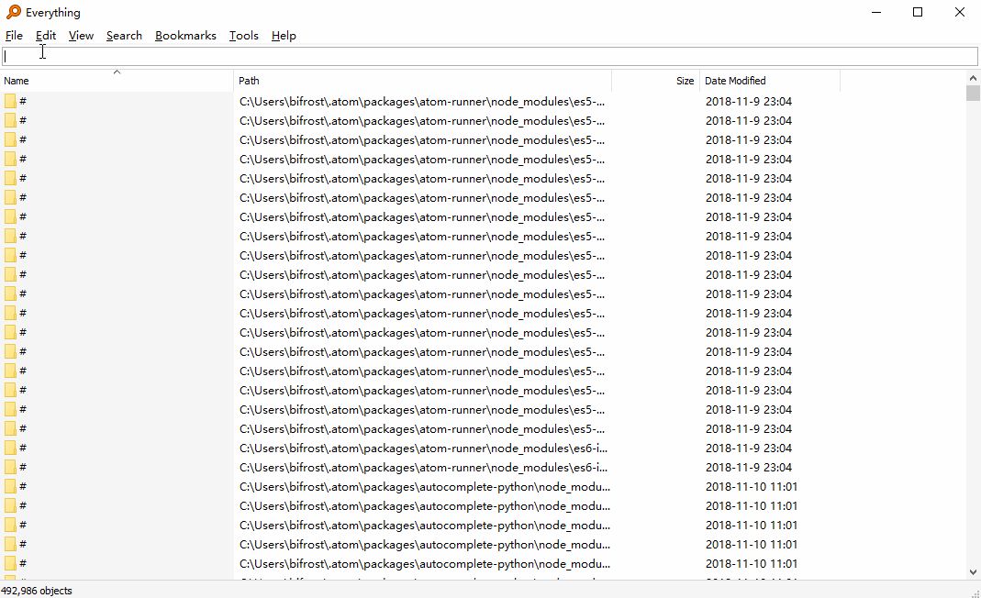Focus the search text box
The height and width of the screenshot is (598, 981).
(490, 56)
